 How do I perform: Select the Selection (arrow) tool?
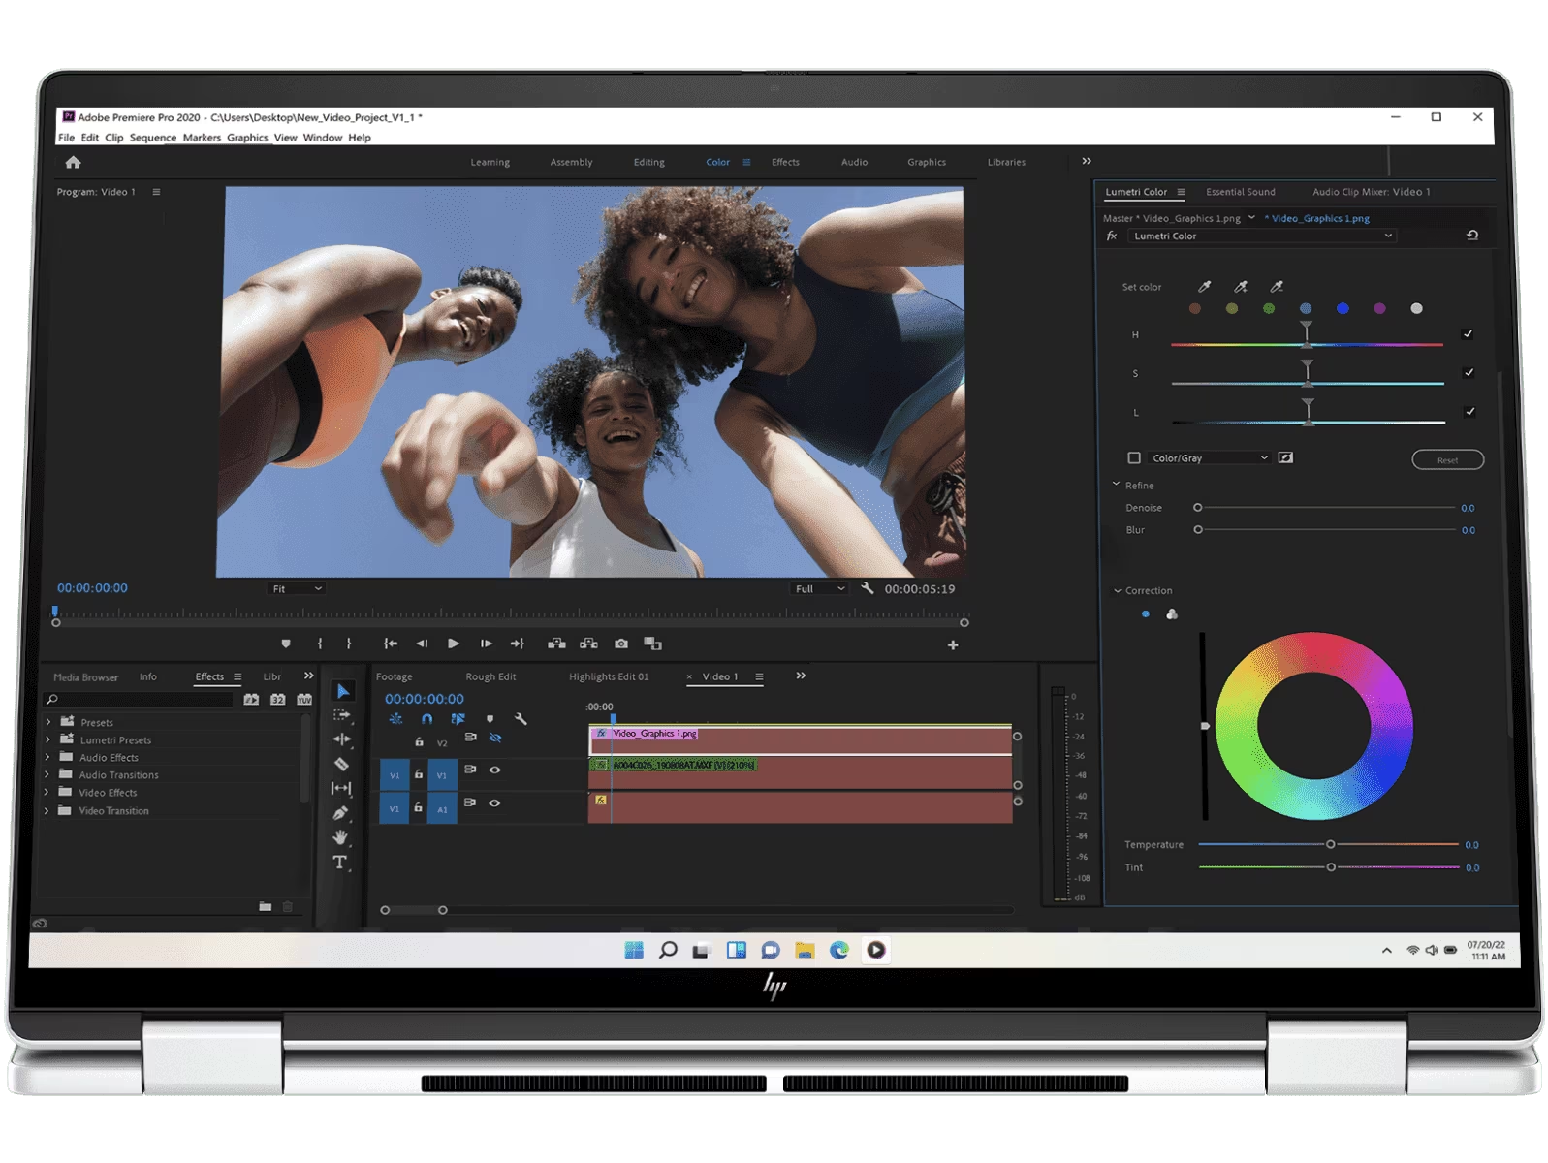[x=343, y=691]
